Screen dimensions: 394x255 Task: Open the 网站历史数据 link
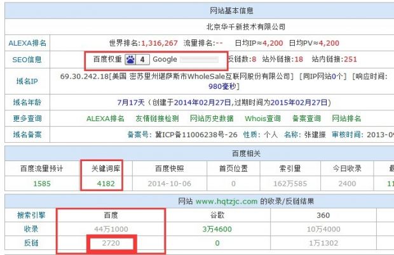tap(212, 119)
